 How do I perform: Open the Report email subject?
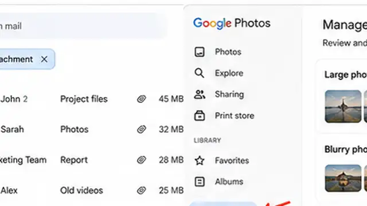(x=74, y=160)
